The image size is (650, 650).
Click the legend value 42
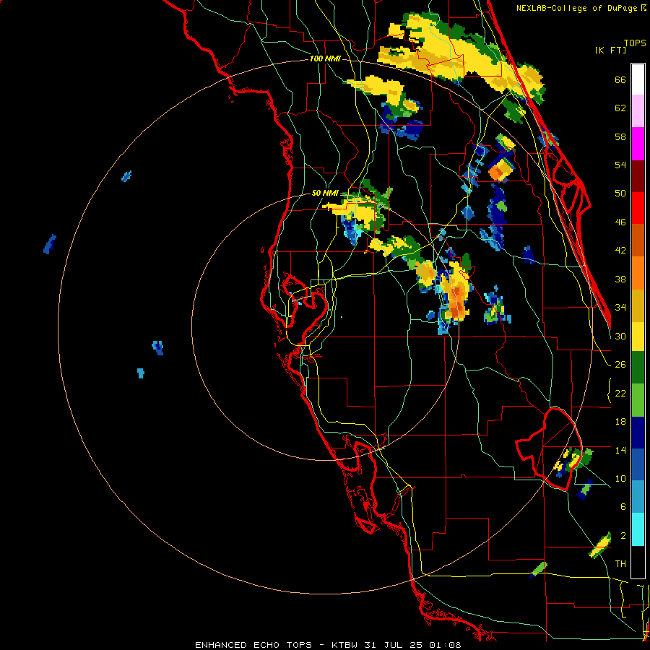[x=620, y=251]
